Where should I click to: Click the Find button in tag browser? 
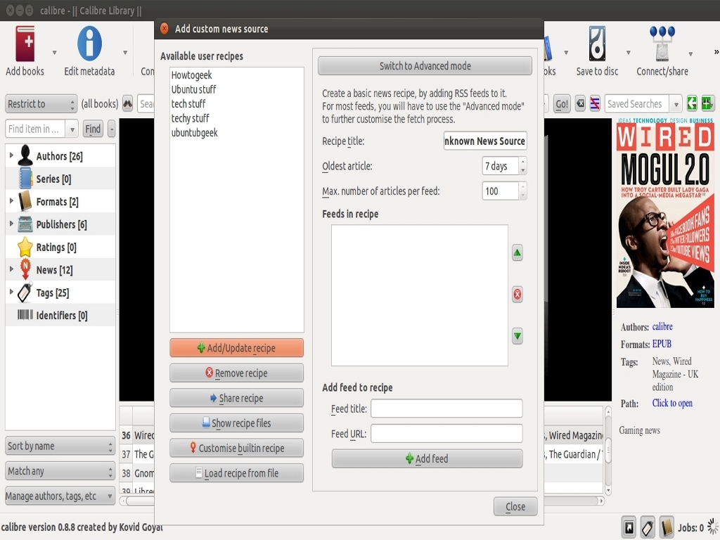click(93, 129)
